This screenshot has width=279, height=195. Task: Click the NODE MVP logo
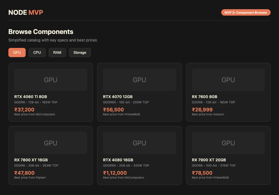25,12
